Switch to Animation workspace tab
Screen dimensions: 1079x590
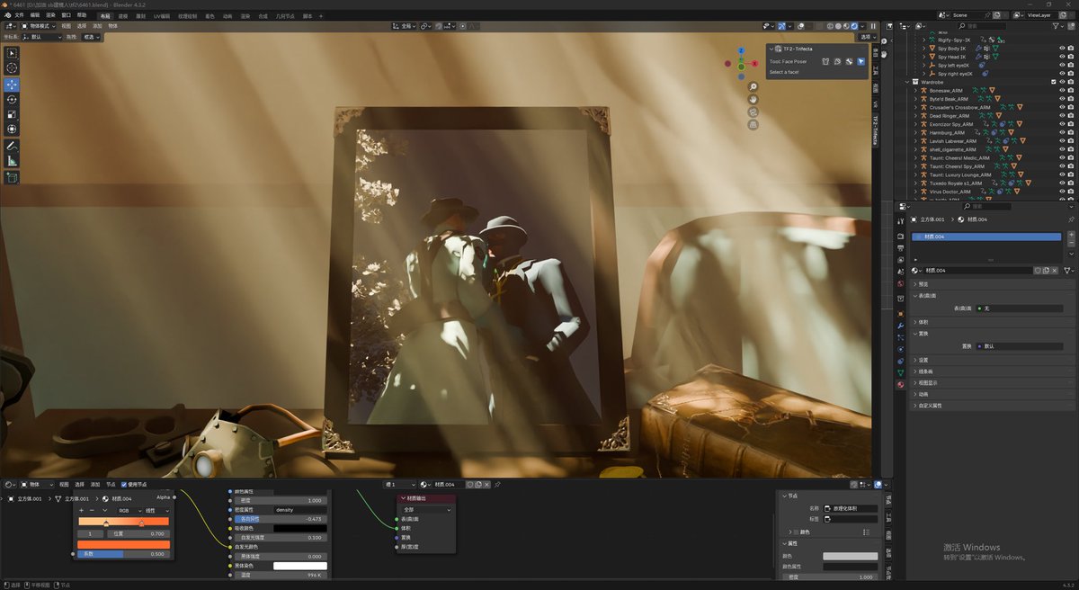227,15
